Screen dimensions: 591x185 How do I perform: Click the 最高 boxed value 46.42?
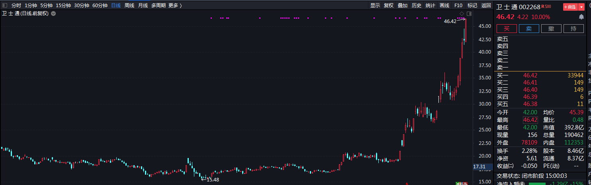click(x=530, y=120)
